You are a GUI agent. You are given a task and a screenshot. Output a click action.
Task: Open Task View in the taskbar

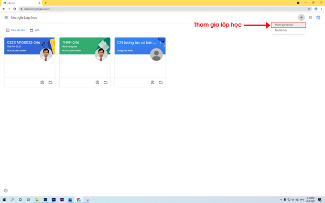[x=28, y=200]
